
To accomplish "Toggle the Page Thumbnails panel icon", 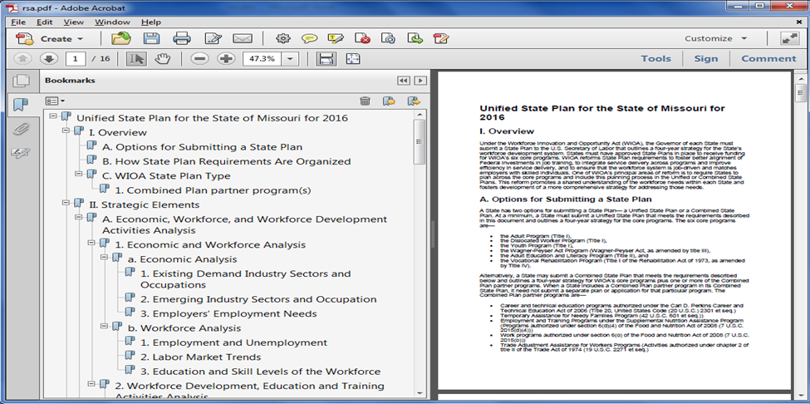I will tap(21, 81).
